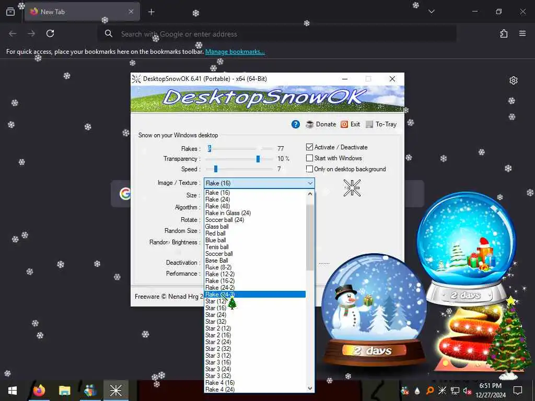
Task: Click the Speed slider handle
Action: coord(216,169)
